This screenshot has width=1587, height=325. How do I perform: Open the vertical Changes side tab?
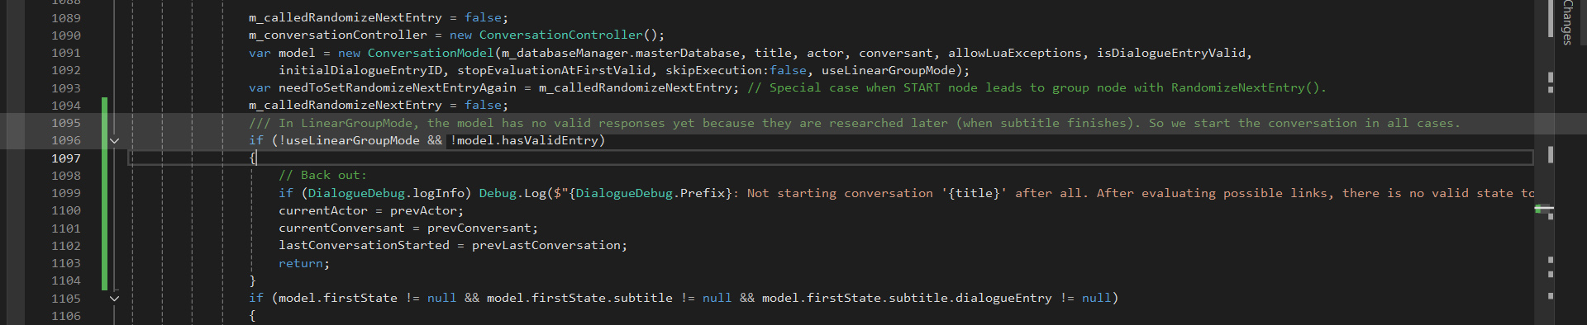point(1567,22)
